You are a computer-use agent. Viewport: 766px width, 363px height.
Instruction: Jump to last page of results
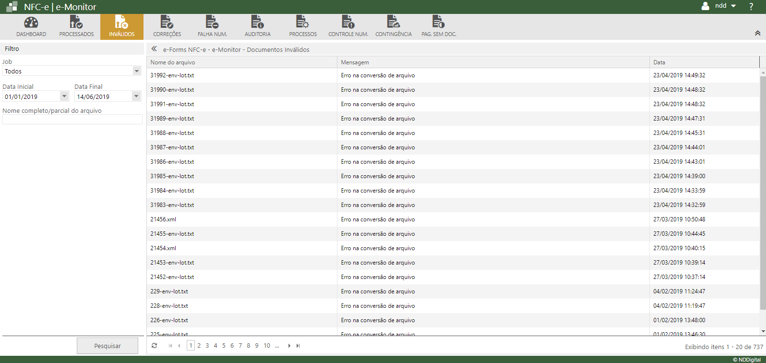pyautogui.click(x=298, y=346)
